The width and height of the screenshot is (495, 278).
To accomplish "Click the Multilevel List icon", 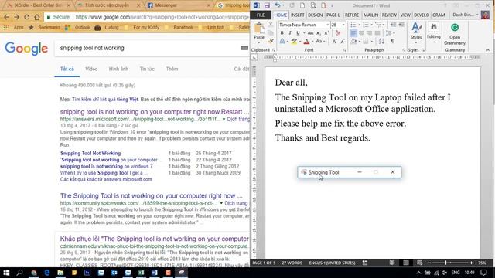I will point(378,24).
